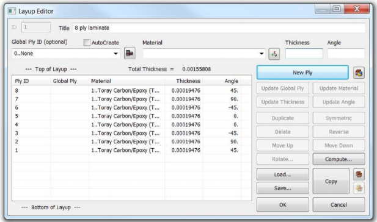
Task: Click the Angle input field
Action: pyautogui.click(x=346, y=54)
